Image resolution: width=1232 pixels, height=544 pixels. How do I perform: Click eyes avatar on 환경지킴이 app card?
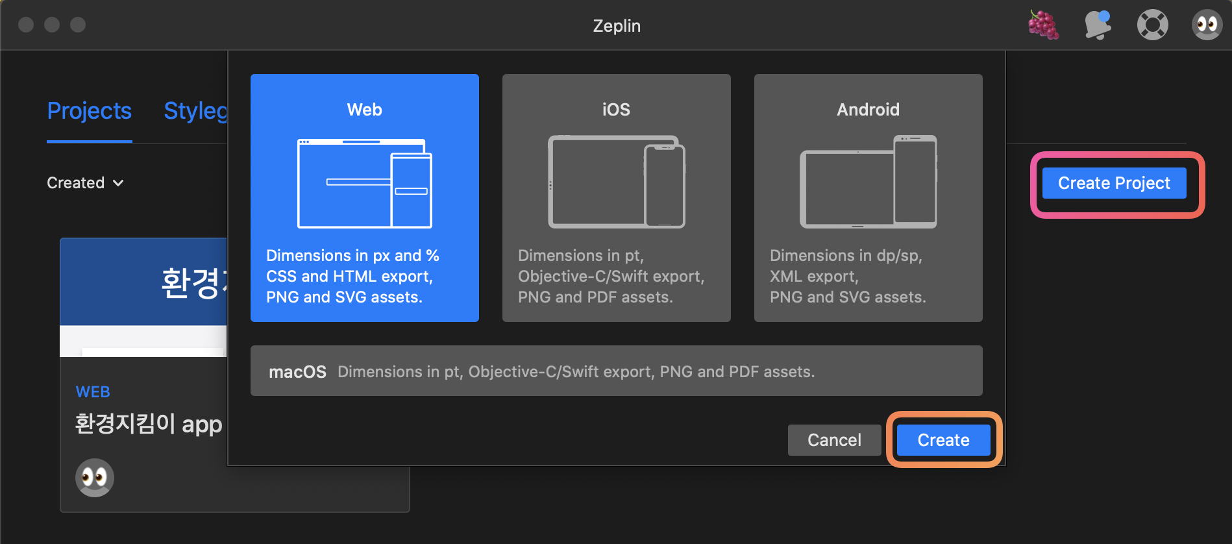click(x=95, y=478)
